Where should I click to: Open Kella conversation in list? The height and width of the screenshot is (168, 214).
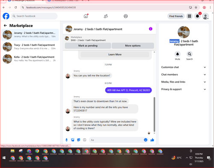pos(30,59)
